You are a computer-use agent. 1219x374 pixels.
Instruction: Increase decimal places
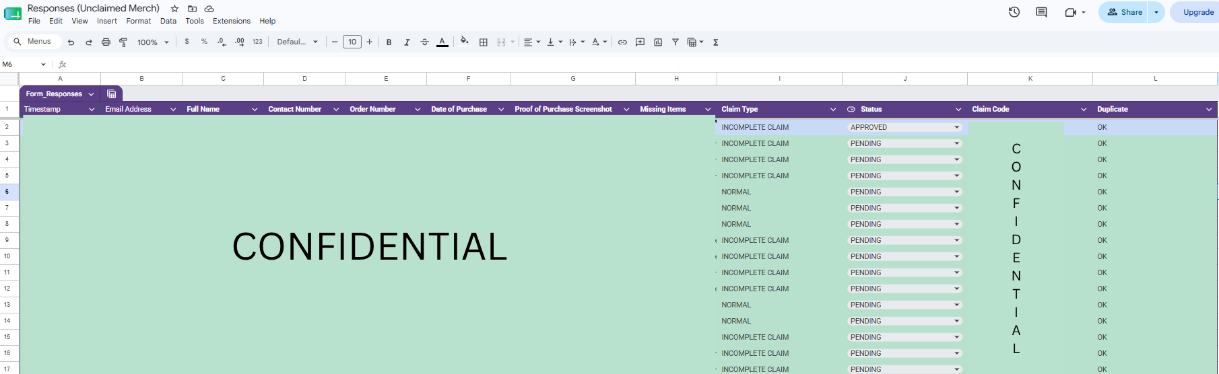pos(240,42)
